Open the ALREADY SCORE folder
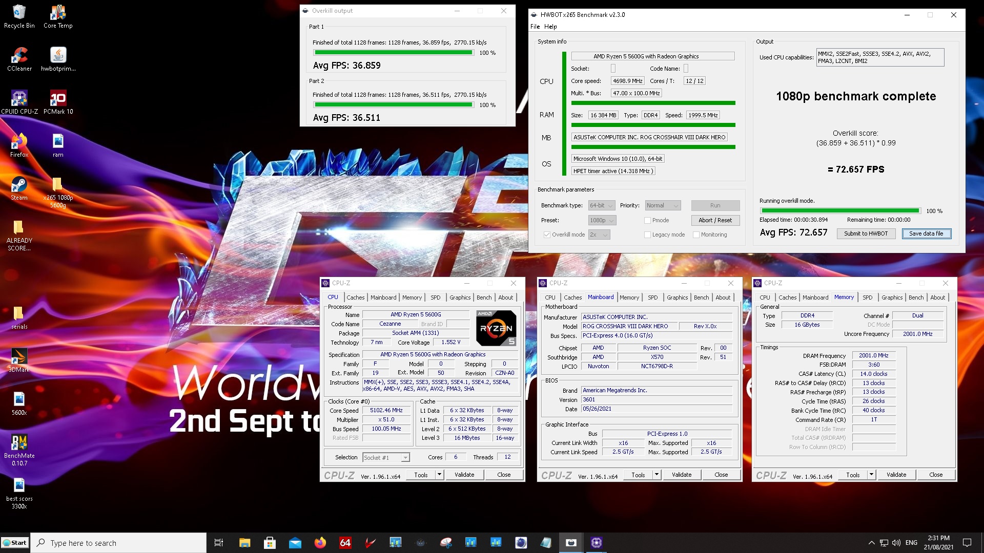Viewport: 984px width, 553px height. click(19, 236)
